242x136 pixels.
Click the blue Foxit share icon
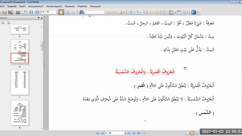tap(194, 12)
